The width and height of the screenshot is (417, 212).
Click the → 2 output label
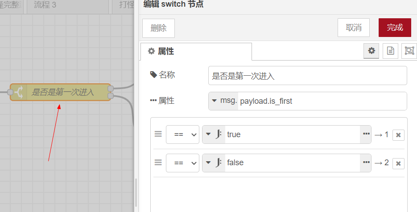[x=381, y=163]
